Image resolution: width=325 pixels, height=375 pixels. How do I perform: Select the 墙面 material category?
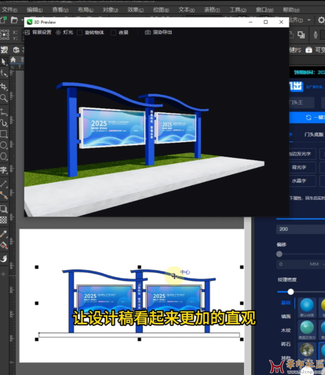[x=286, y=316]
